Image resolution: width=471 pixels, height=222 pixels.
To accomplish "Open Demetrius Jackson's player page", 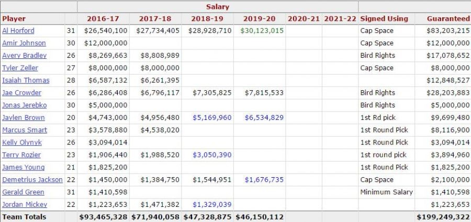I will pyautogui.click(x=32, y=180).
